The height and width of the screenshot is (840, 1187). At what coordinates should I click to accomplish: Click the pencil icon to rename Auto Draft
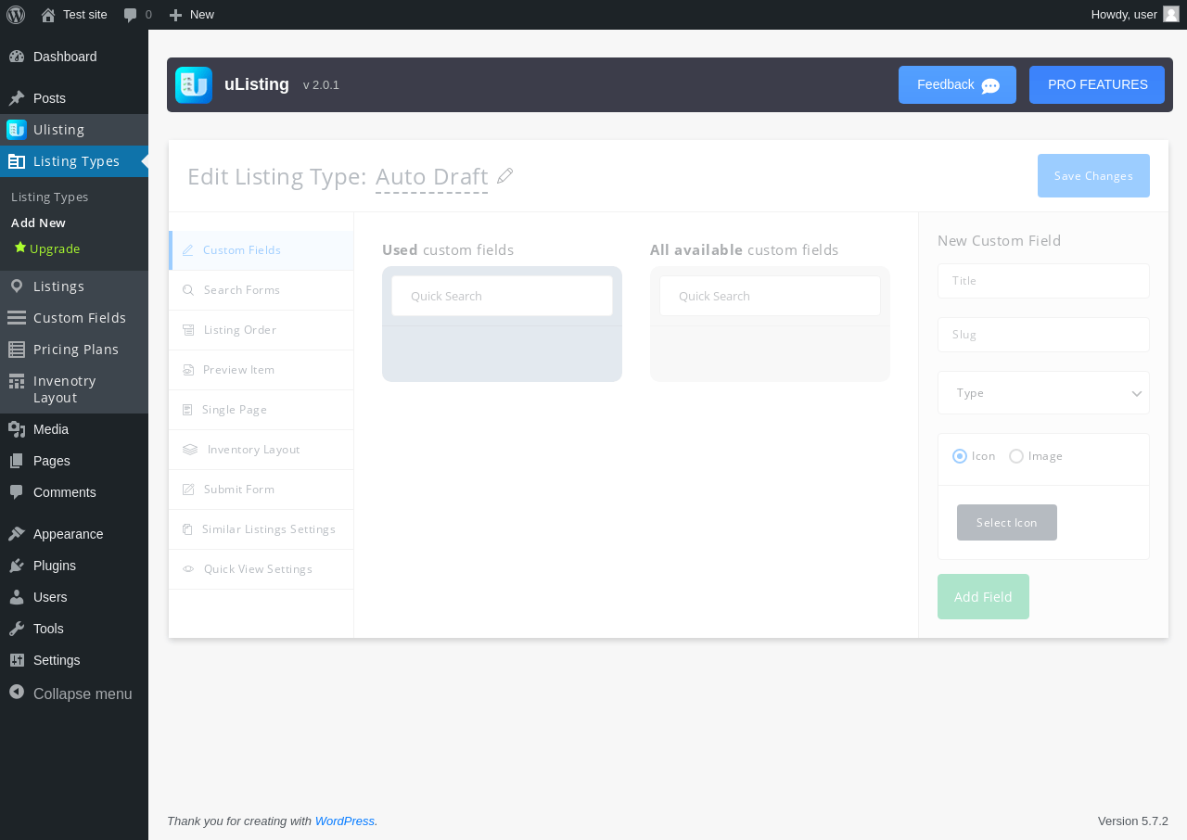point(504,175)
